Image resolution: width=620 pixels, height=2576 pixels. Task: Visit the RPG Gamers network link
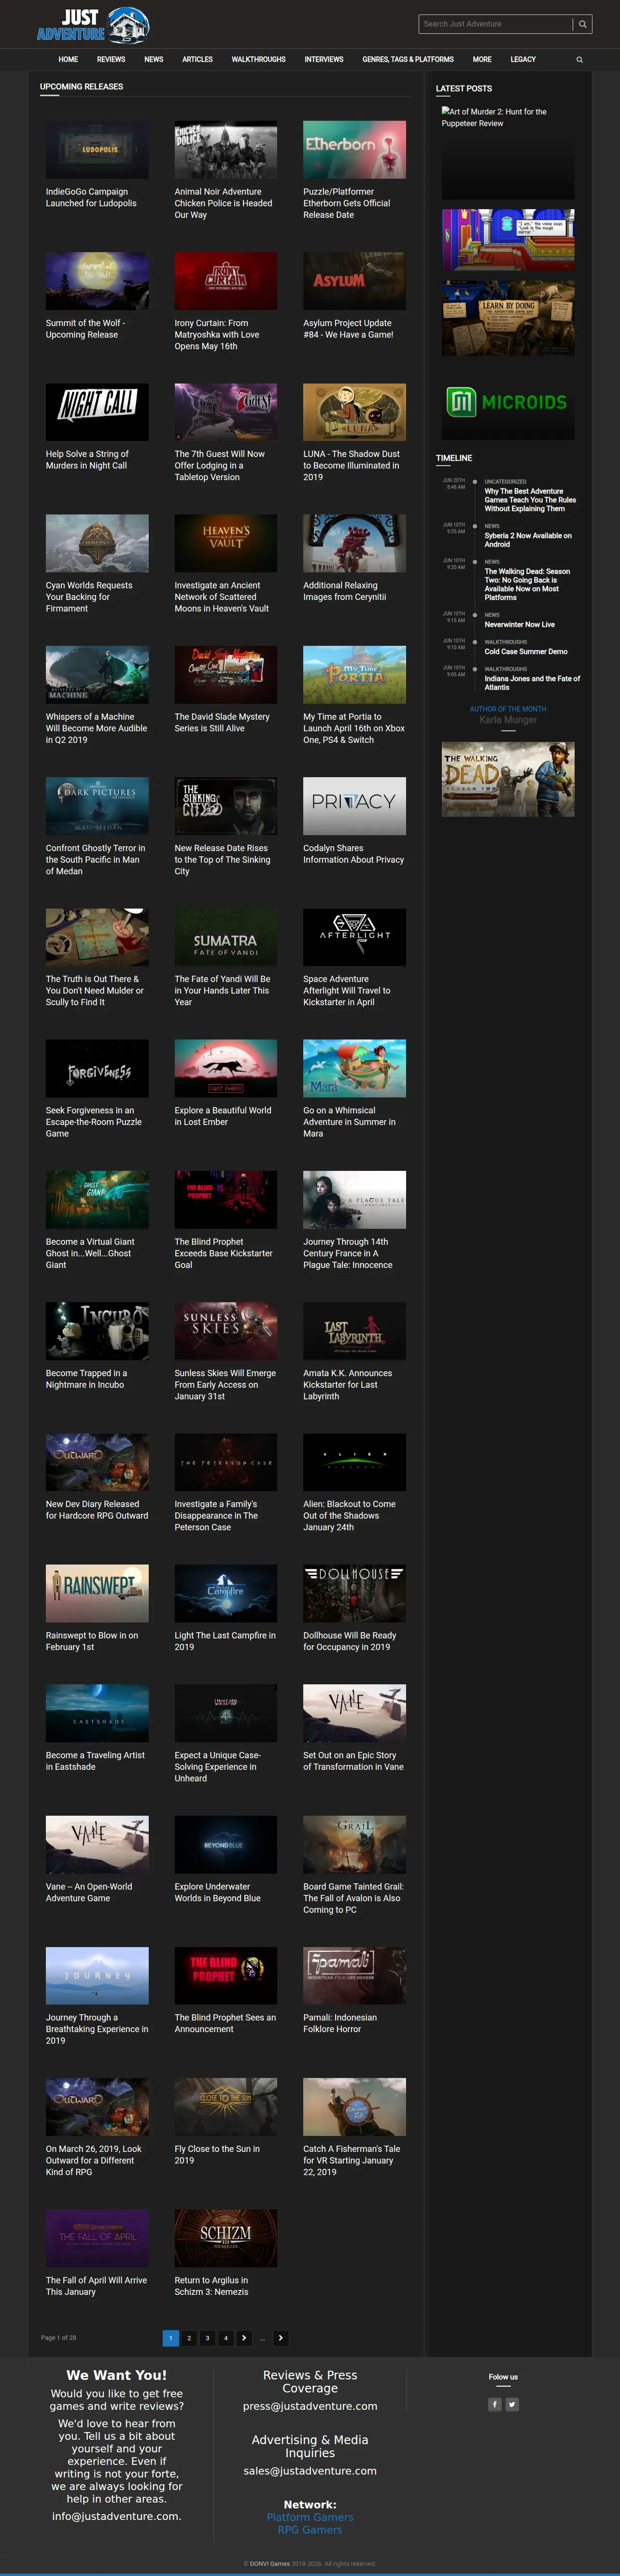pyautogui.click(x=310, y=2530)
